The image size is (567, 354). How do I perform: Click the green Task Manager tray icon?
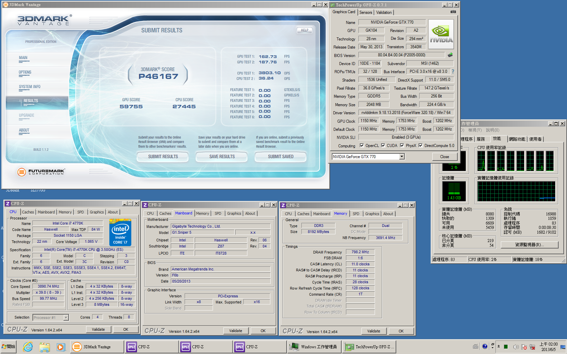506,347
